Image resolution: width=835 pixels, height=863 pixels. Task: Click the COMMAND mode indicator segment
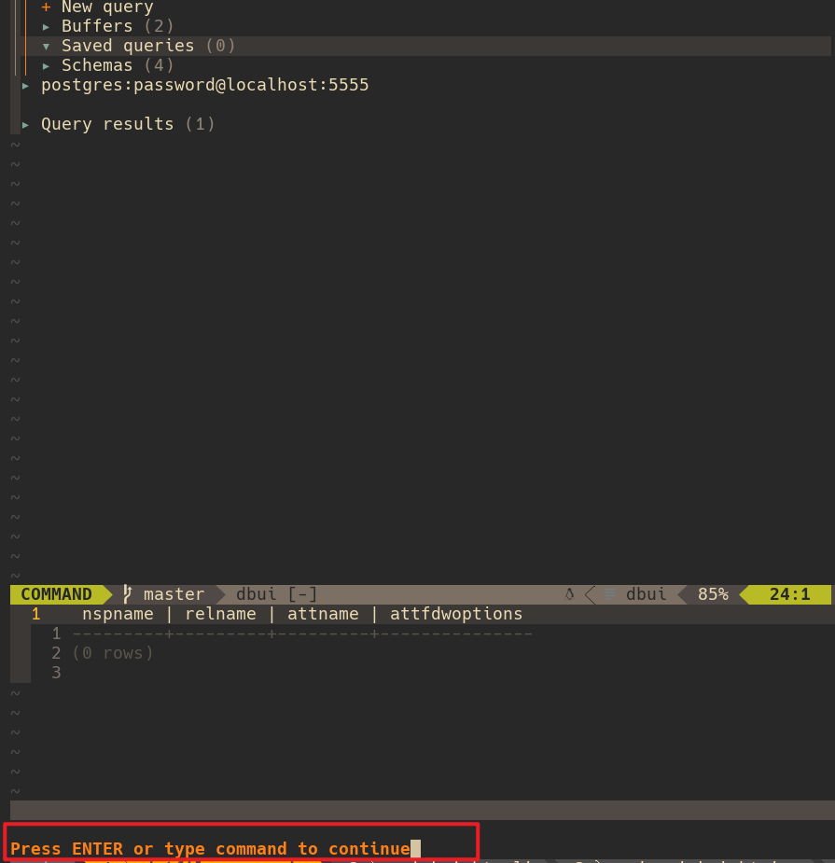56,593
